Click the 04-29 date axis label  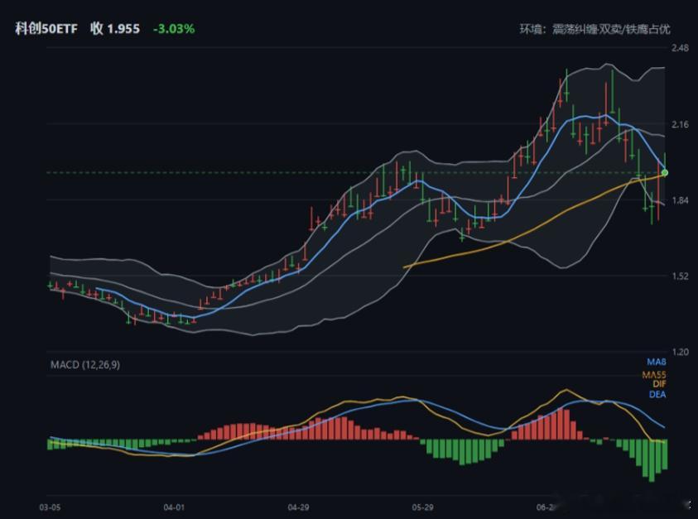(x=298, y=507)
